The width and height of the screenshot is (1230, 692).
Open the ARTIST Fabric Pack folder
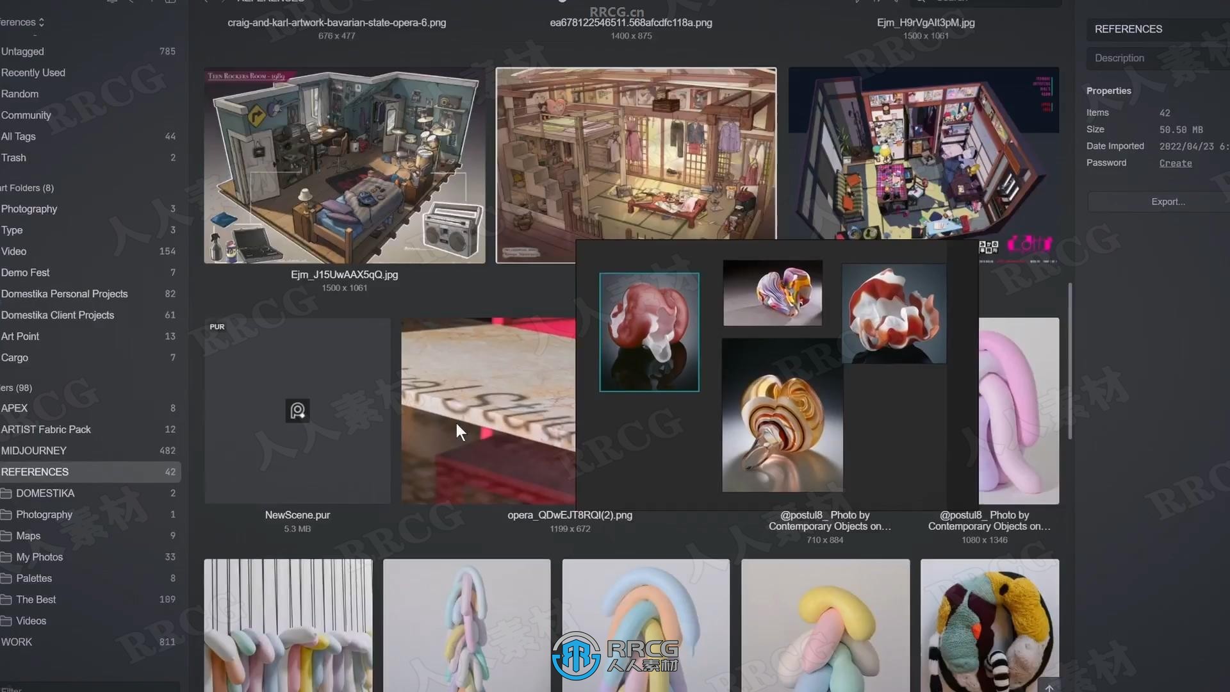90,429
